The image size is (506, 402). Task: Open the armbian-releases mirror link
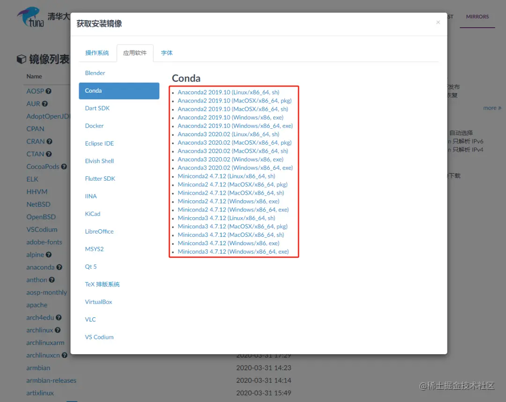tap(52, 380)
